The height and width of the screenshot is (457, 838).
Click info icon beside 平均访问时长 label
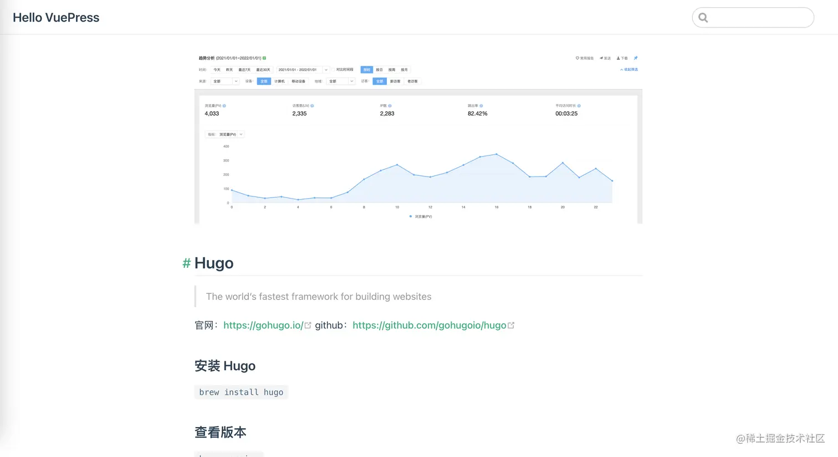point(579,106)
